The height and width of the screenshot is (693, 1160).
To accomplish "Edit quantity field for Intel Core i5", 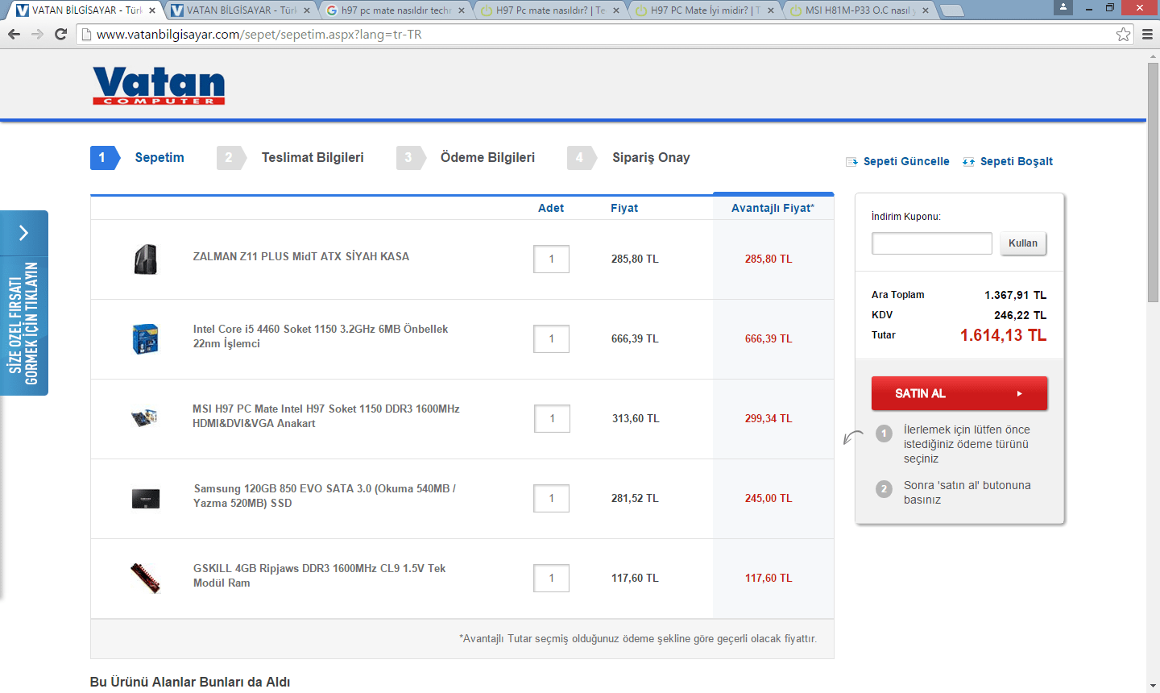I will click(x=552, y=339).
